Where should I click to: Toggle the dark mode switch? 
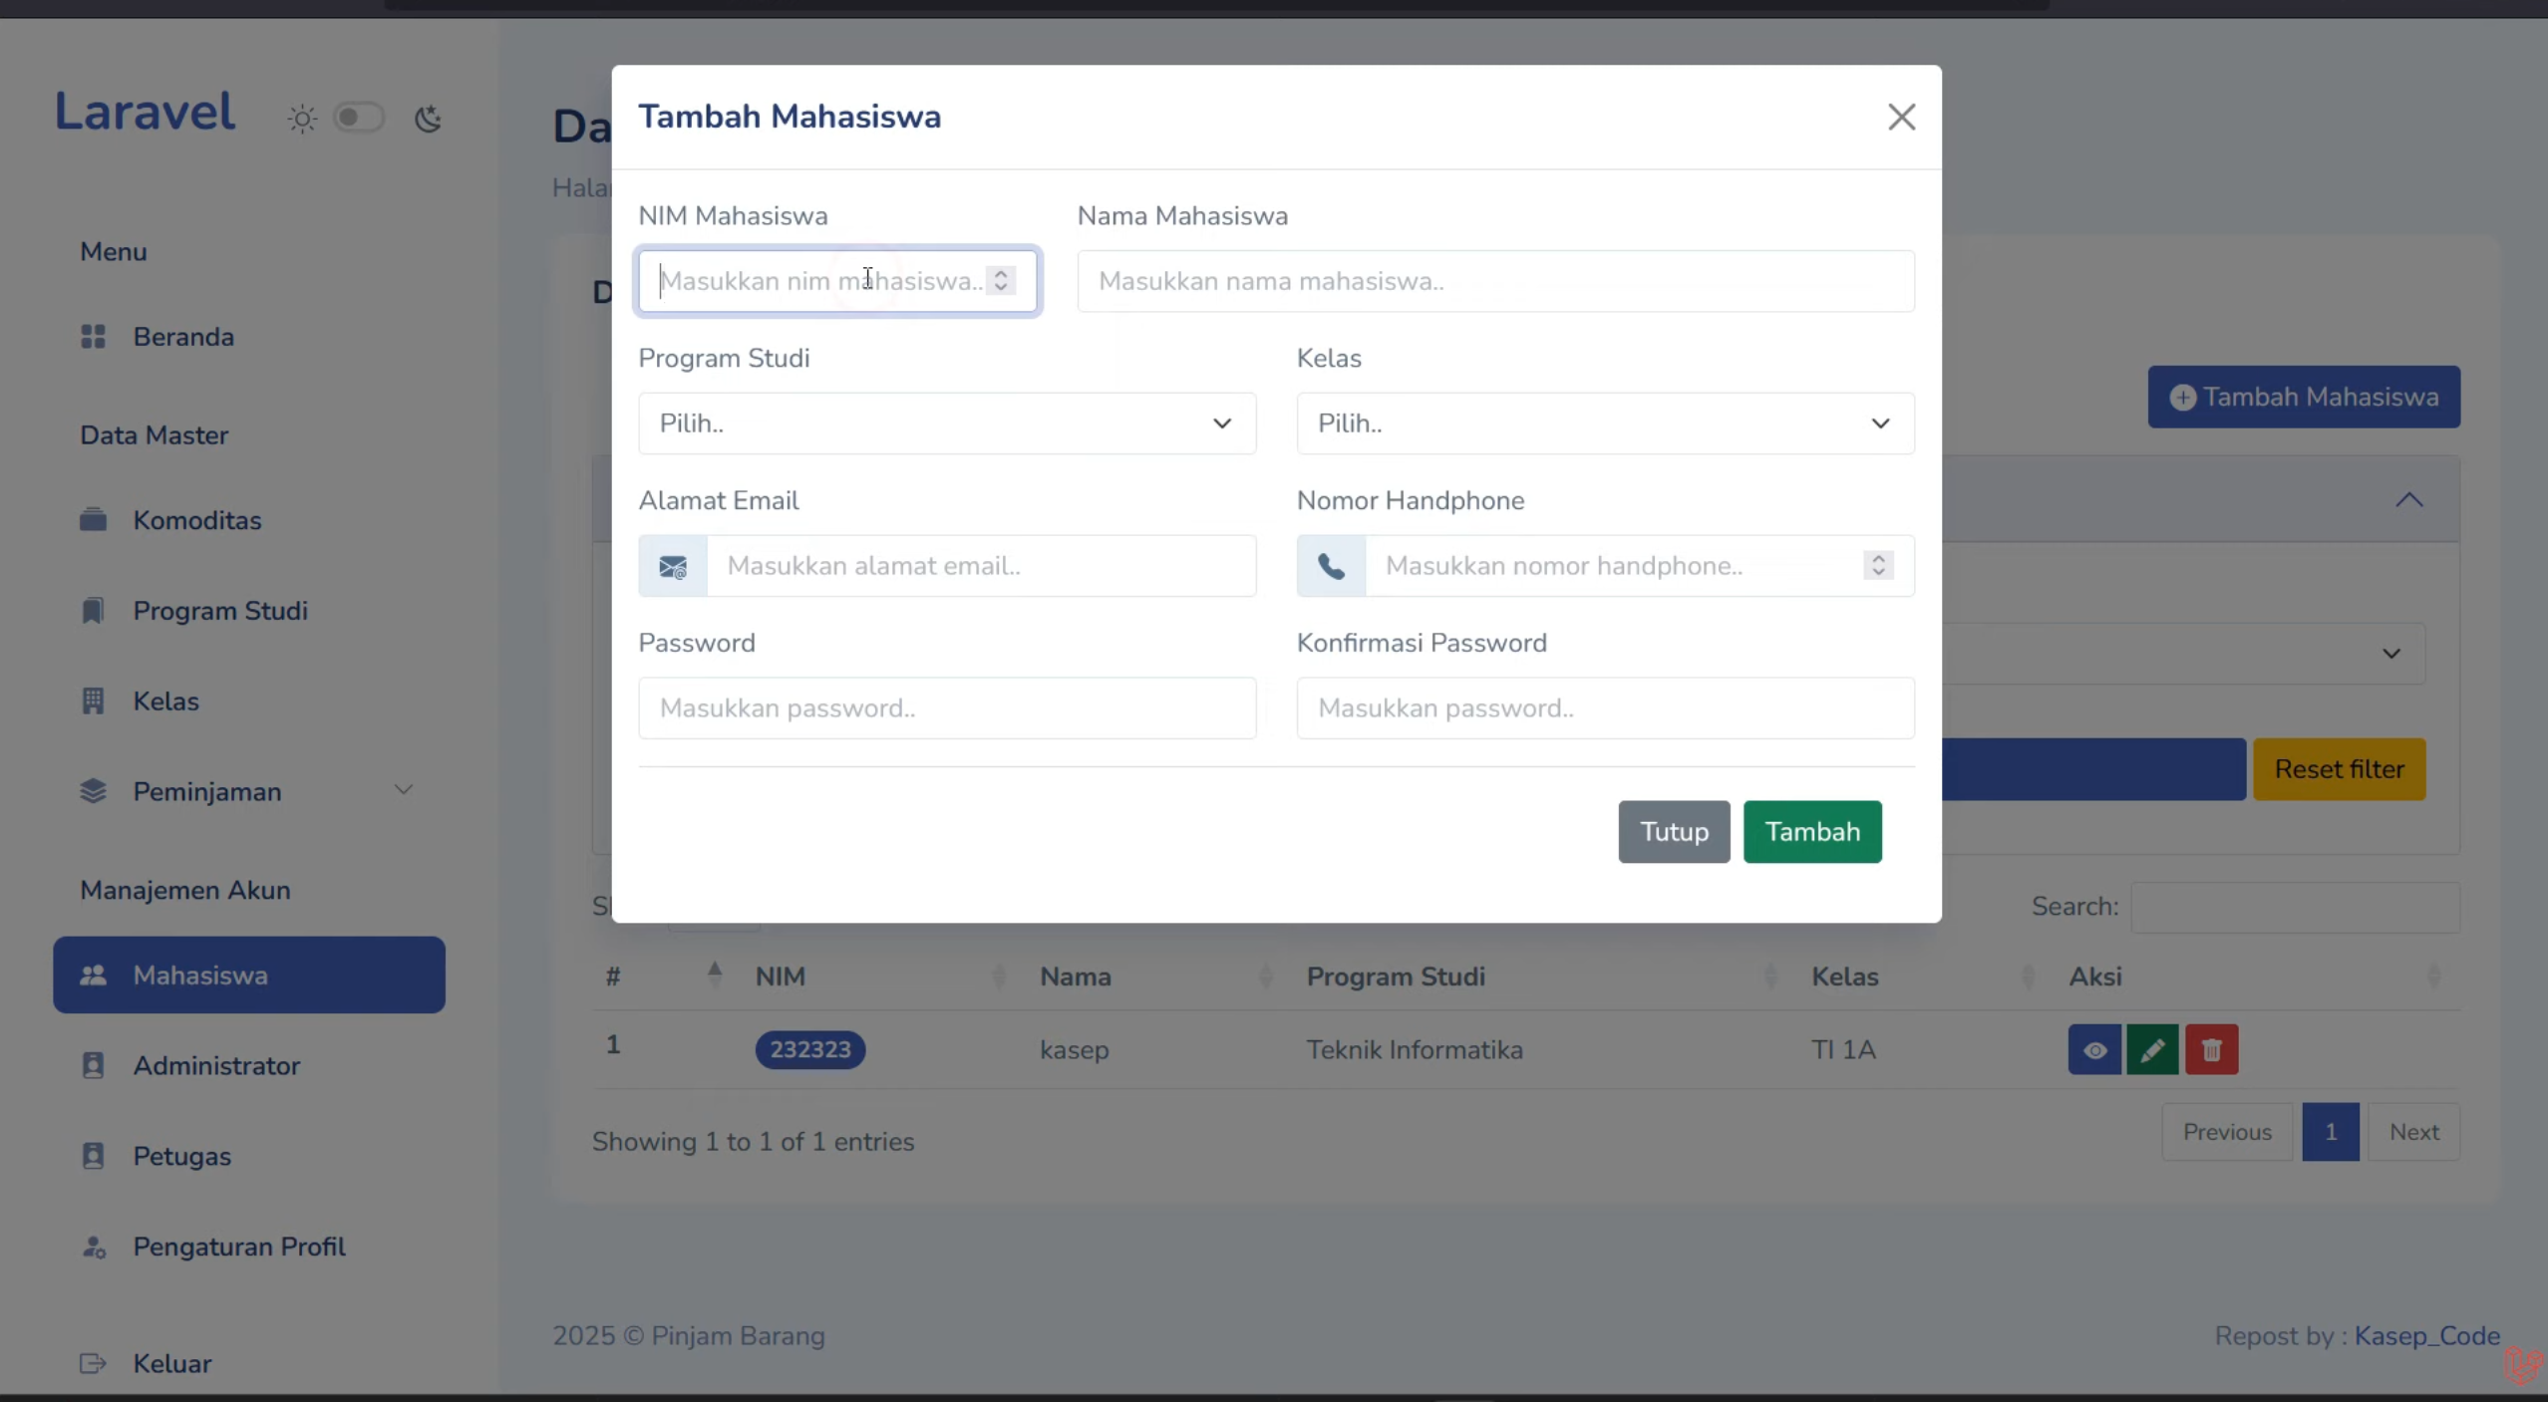tap(359, 118)
